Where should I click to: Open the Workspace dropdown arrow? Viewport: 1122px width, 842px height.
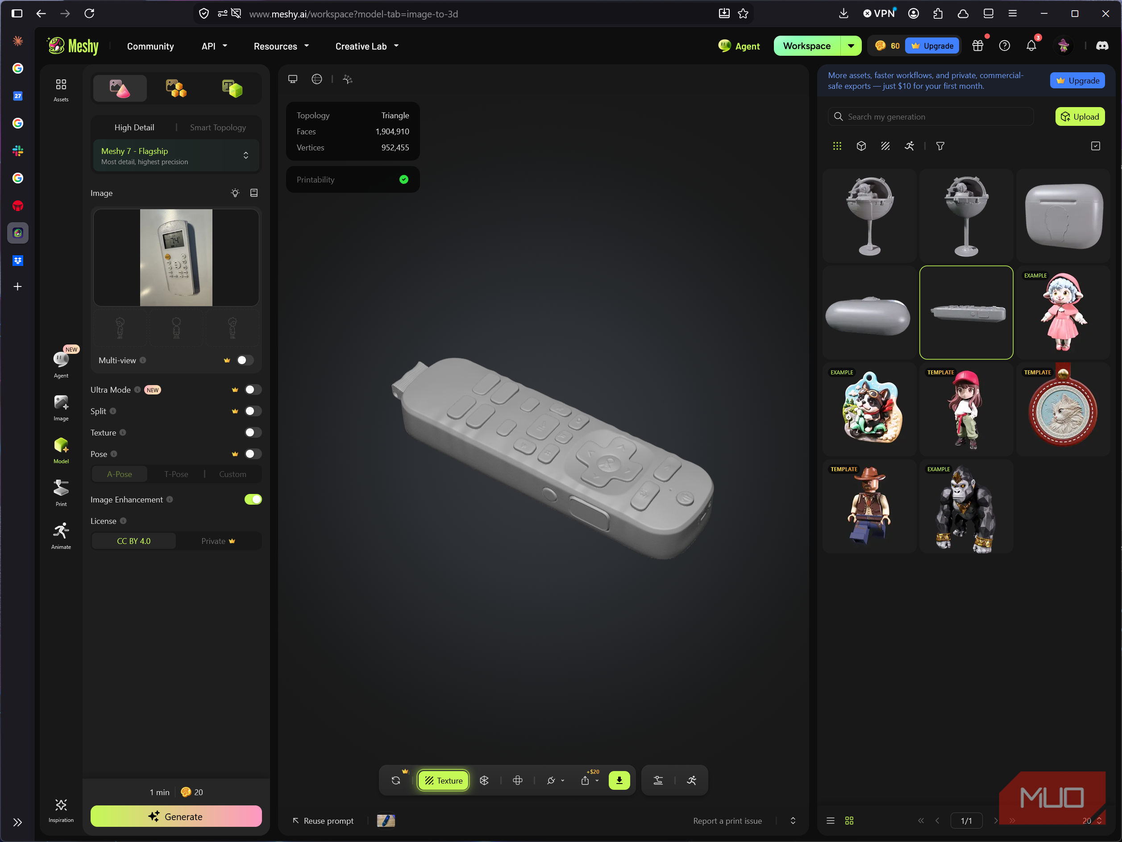coord(851,46)
